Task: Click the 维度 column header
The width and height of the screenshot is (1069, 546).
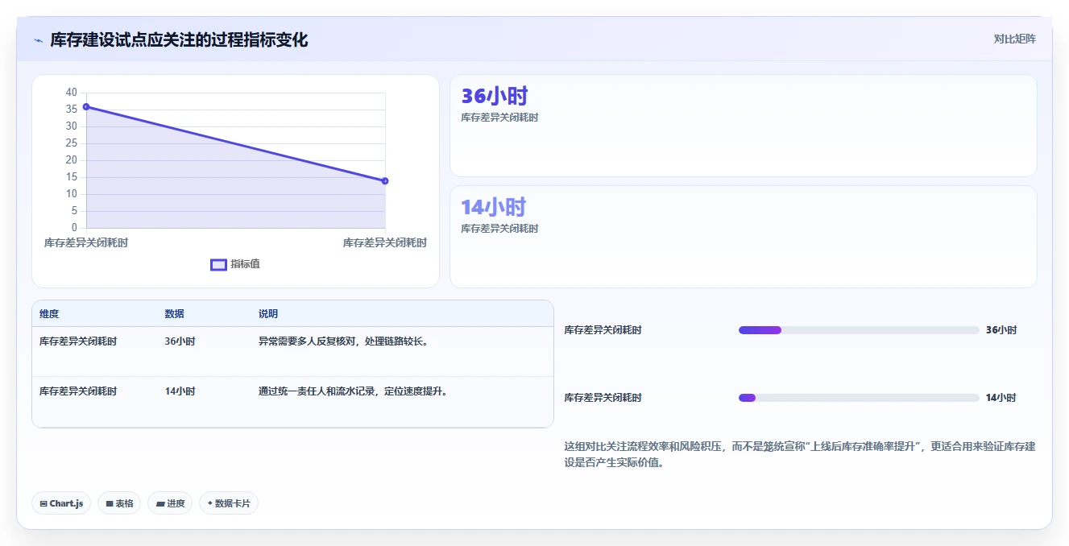Action: (x=49, y=314)
